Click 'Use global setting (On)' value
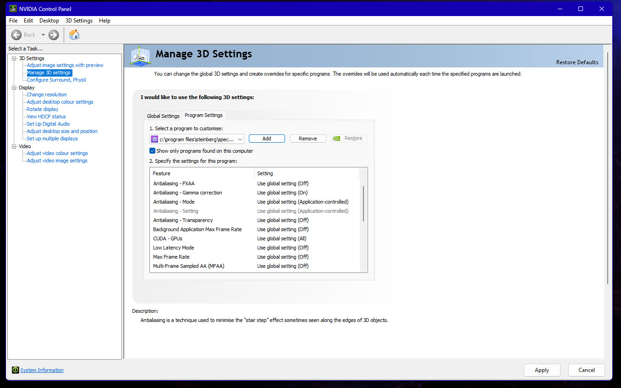 (282, 193)
